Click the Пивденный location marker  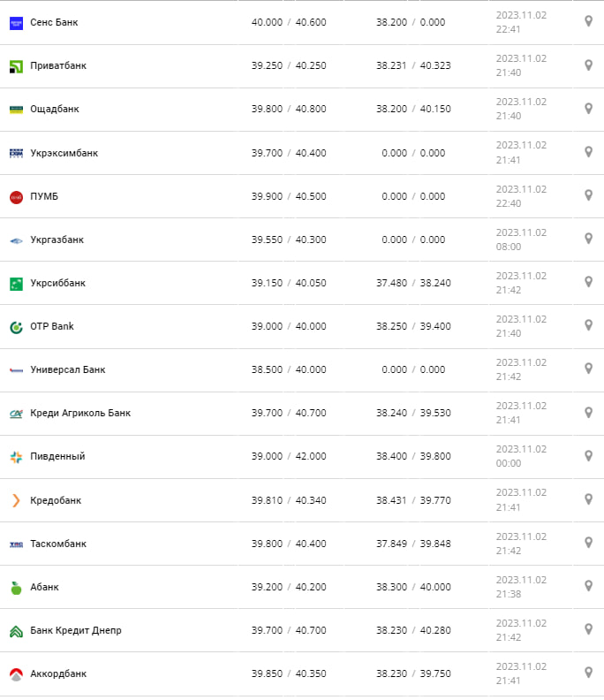(588, 456)
